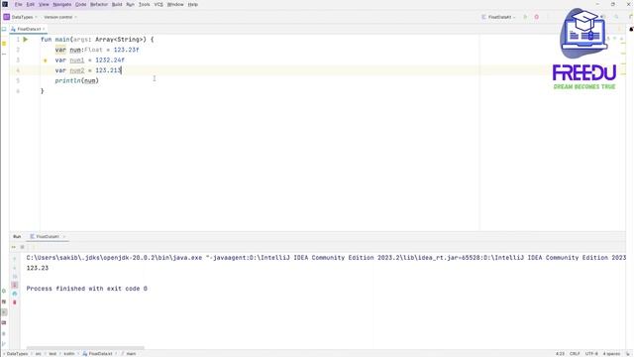Click the yellow intention bulb on line 3

click(46, 60)
